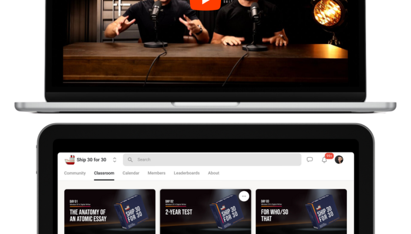The height and width of the screenshot is (234, 411).
Task: View the Leaderboards tab
Action: pyautogui.click(x=186, y=173)
